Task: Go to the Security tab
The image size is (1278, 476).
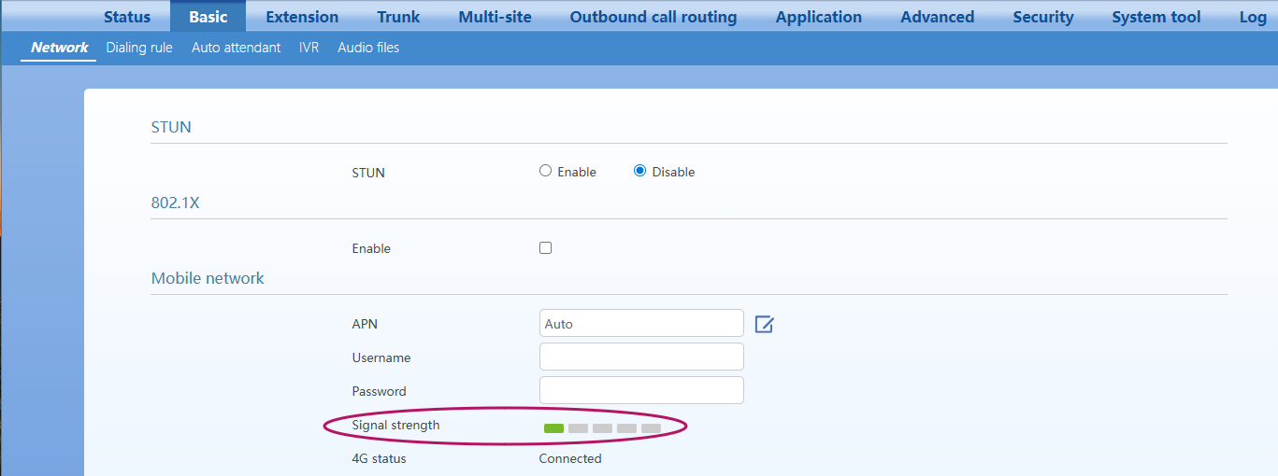Action: point(1043,17)
